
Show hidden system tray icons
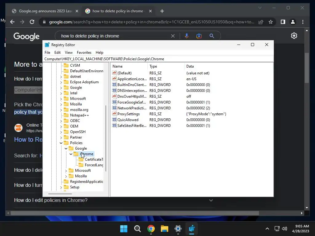[267, 229]
